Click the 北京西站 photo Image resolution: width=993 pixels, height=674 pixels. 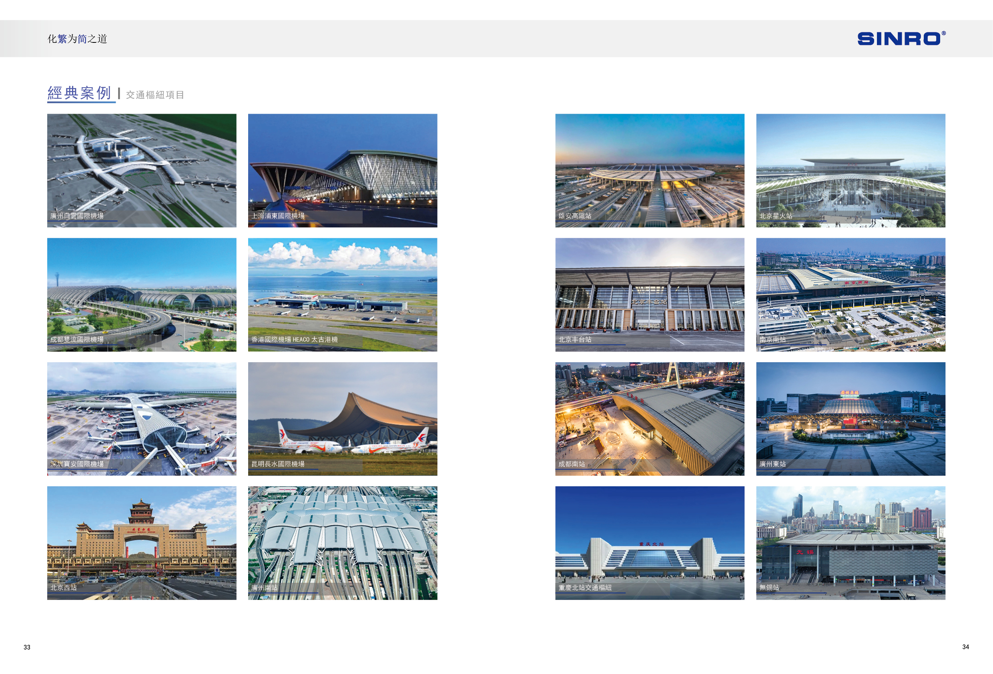141,543
